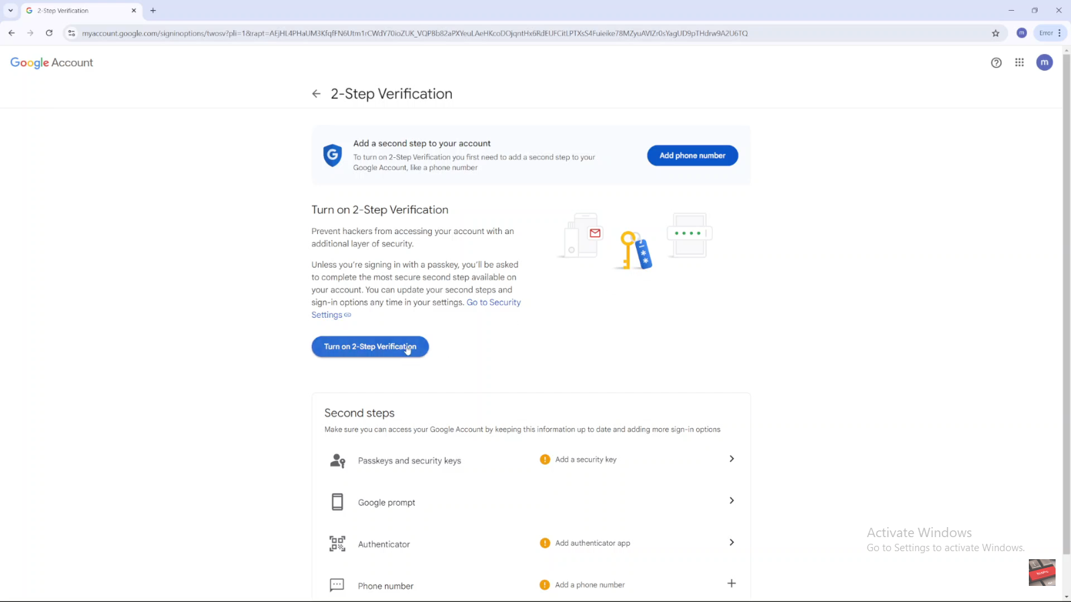Open the Go to Security Settings link

416,308
